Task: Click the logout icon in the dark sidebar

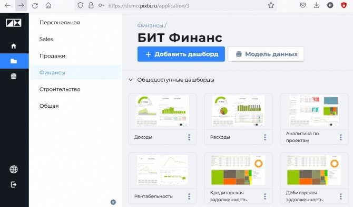Action: (x=14, y=184)
